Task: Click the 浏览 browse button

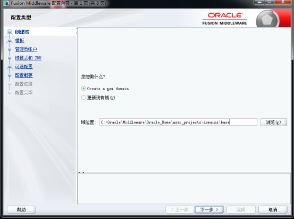Action: [273, 122]
